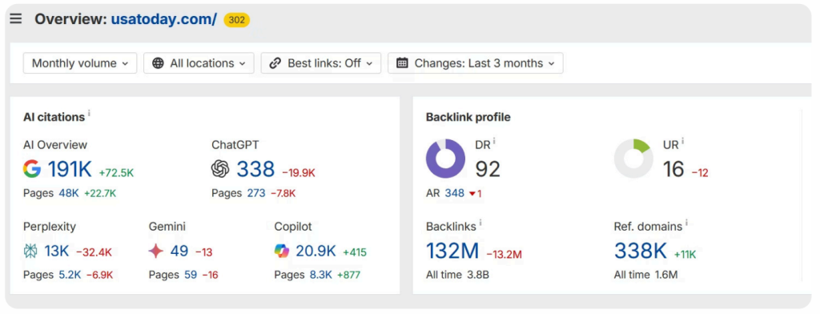
Task: Click the −13.2M backlinks change
Action: pos(504,255)
